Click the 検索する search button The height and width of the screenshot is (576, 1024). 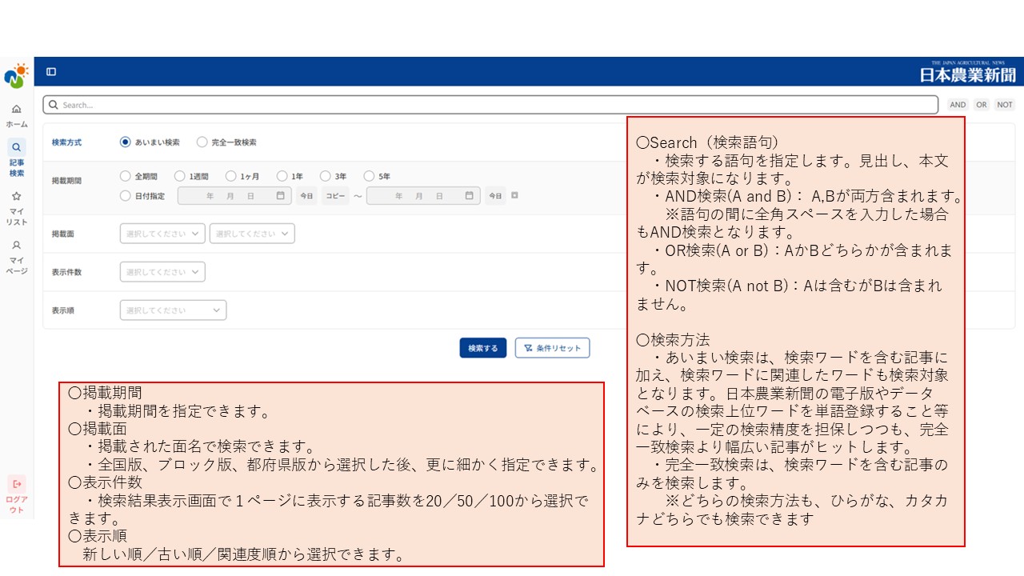click(482, 348)
